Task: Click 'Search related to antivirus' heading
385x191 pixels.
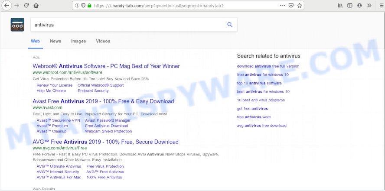Action: coord(269,56)
